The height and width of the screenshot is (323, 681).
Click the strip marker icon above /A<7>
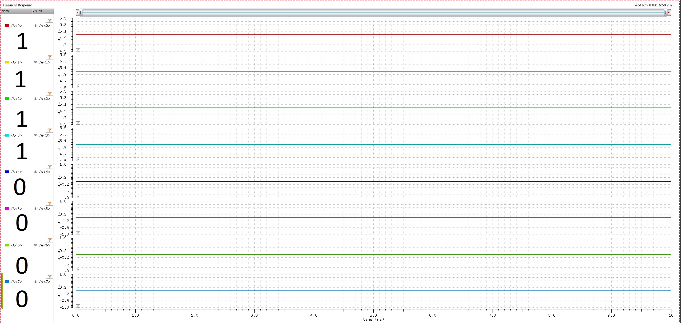tap(50, 277)
